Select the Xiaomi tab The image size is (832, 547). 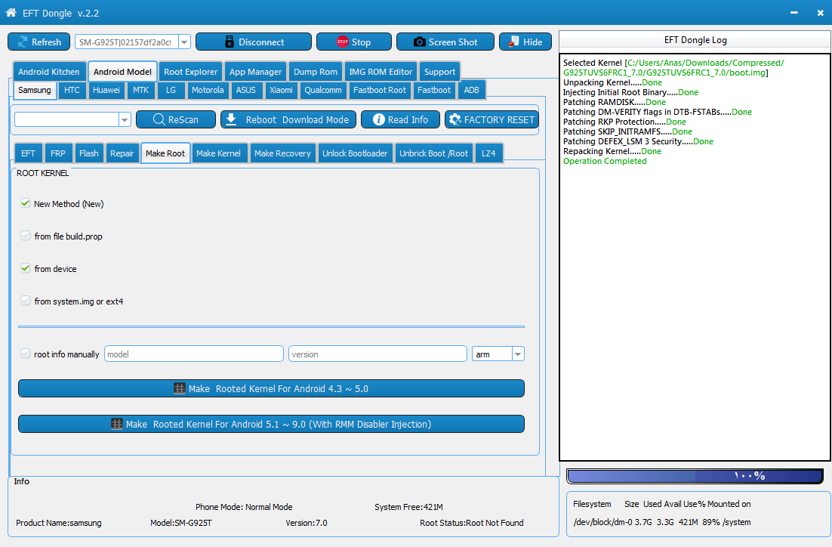click(x=281, y=90)
